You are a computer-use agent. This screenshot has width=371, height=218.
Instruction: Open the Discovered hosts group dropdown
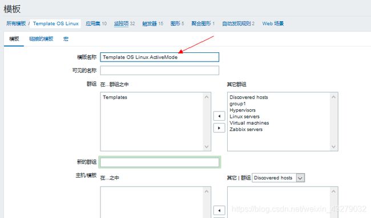(x=279, y=178)
